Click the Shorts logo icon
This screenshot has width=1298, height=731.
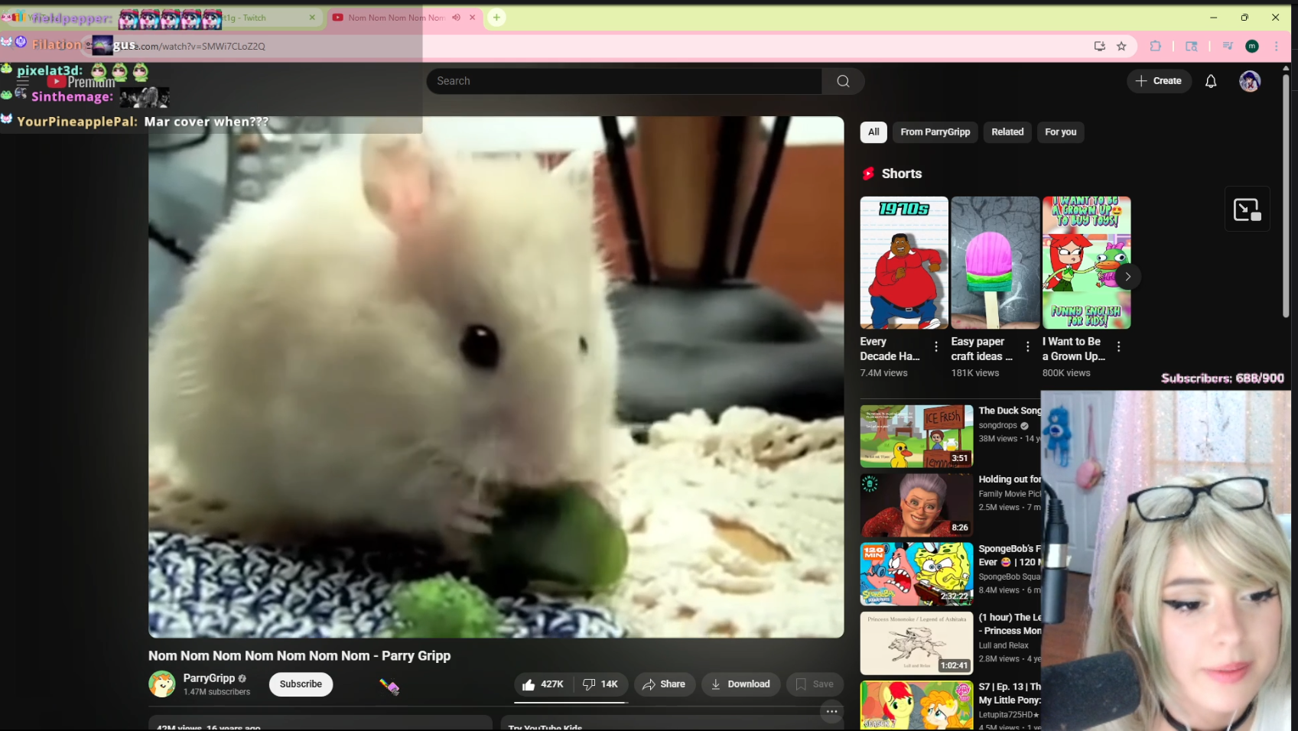868,174
